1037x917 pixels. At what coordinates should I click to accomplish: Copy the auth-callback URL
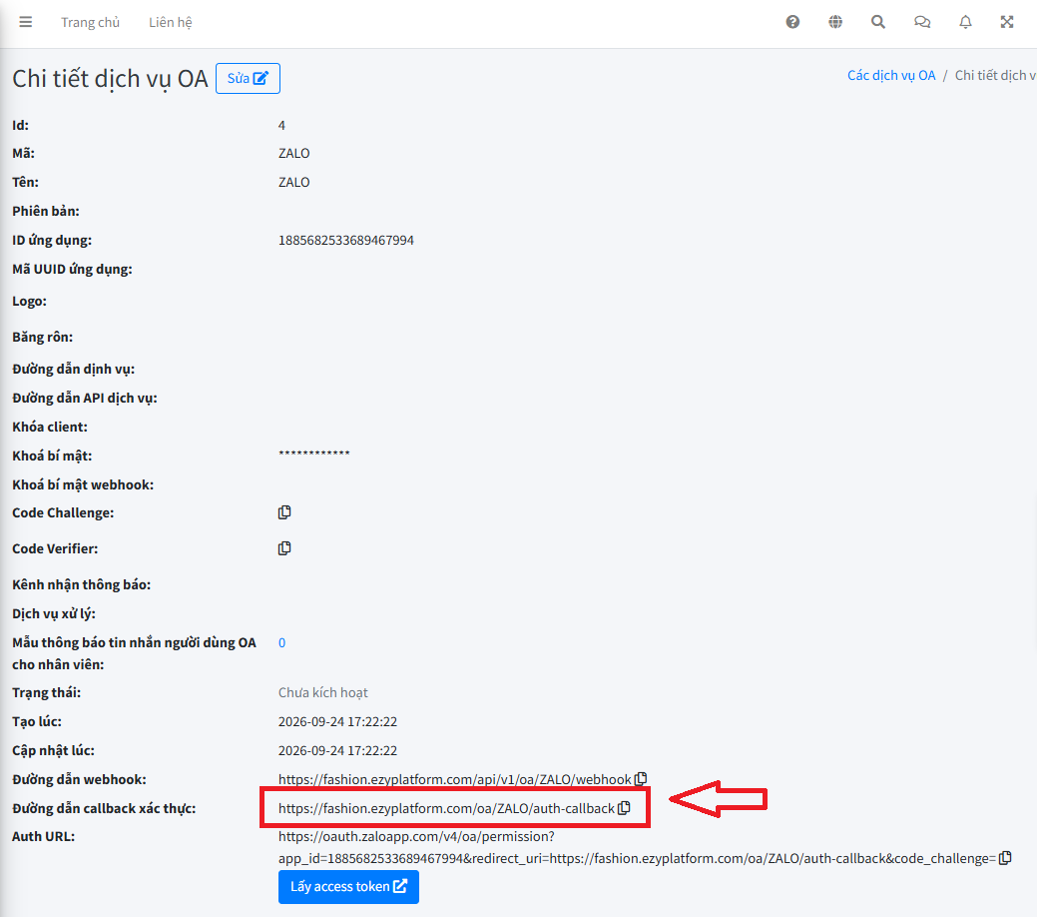coord(624,808)
